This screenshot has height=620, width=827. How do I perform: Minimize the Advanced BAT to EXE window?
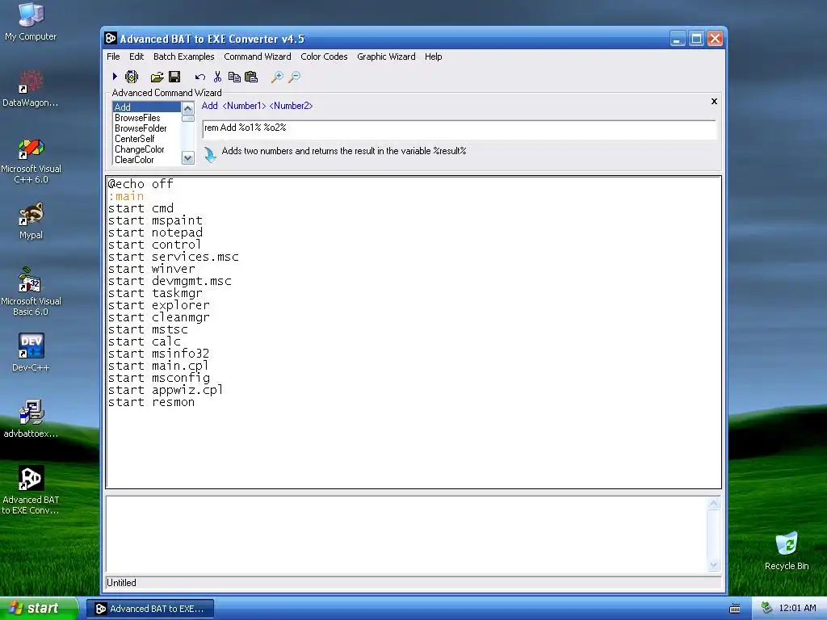tap(678, 39)
